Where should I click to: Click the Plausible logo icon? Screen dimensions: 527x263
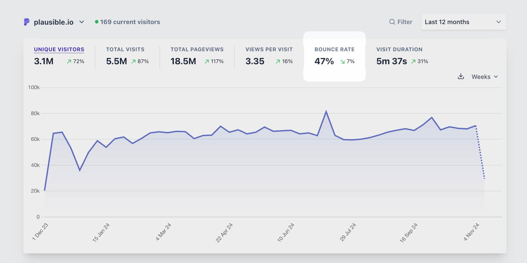(x=27, y=22)
